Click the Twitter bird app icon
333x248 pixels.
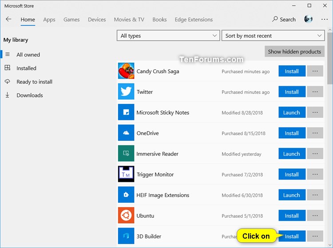point(126,92)
